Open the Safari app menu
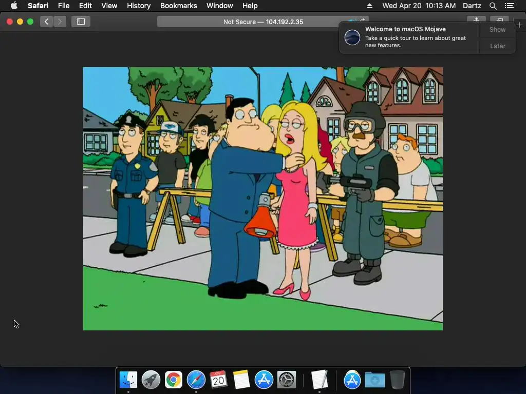This screenshot has width=526, height=394. pyautogui.click(x=38, y=6)
